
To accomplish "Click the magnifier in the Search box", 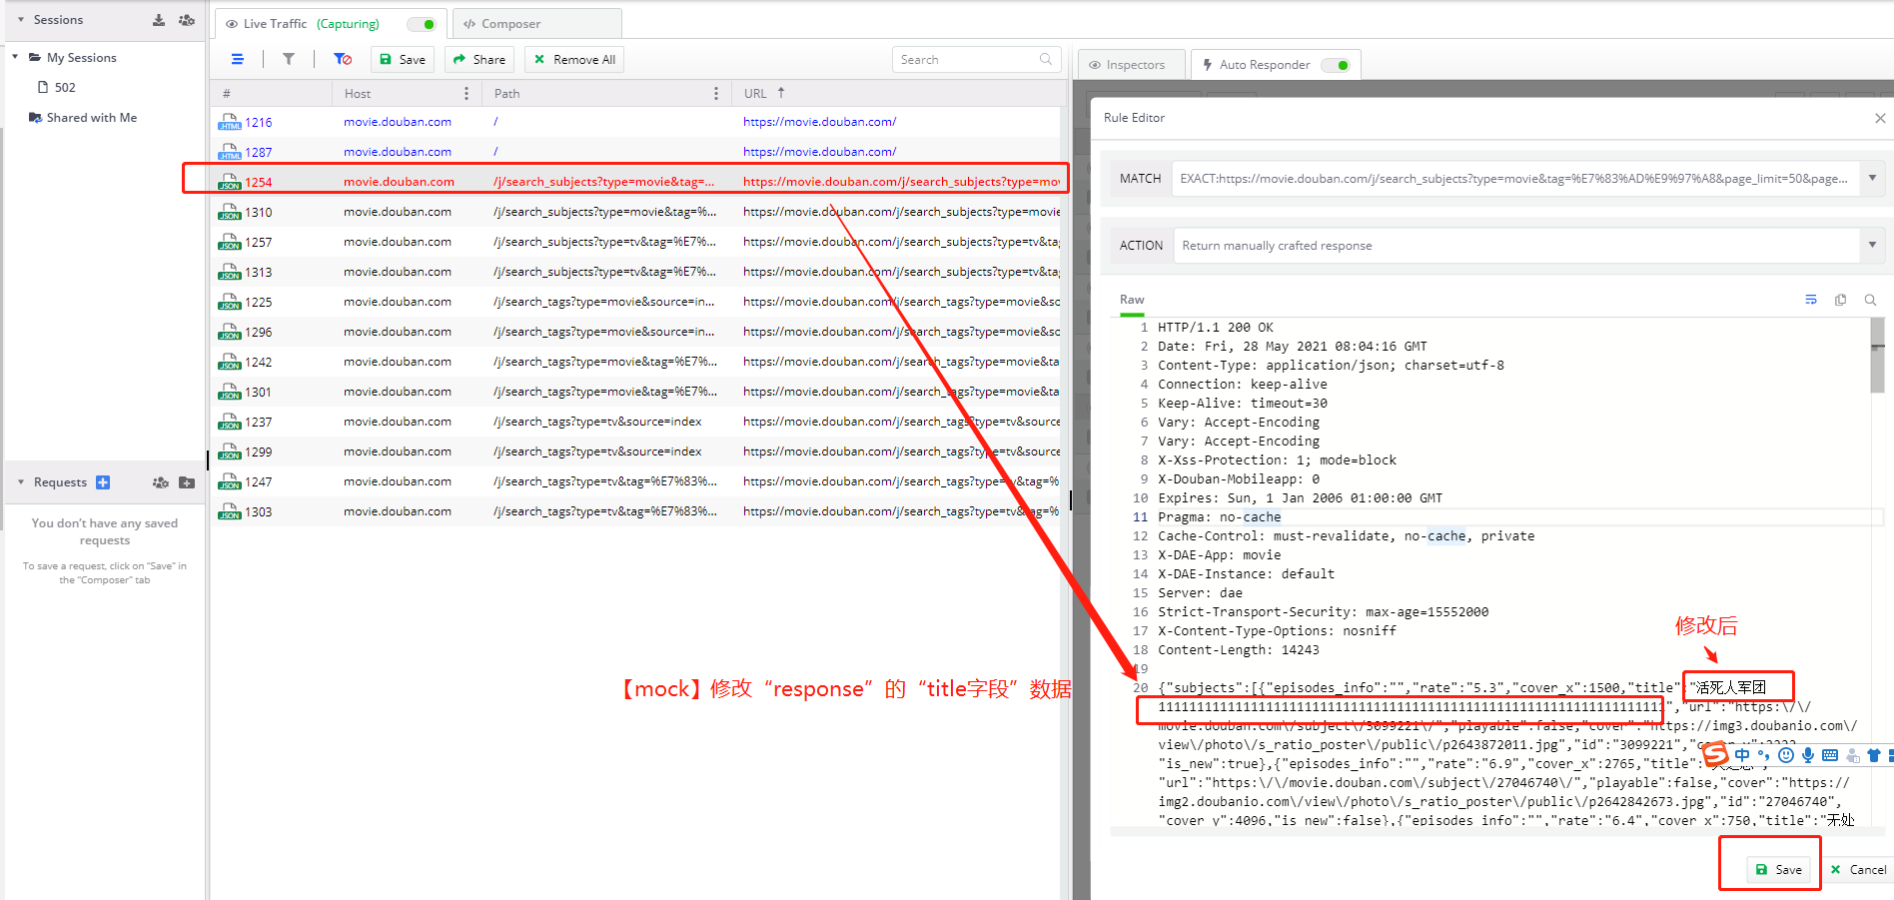I will (x=1046, y=60).
